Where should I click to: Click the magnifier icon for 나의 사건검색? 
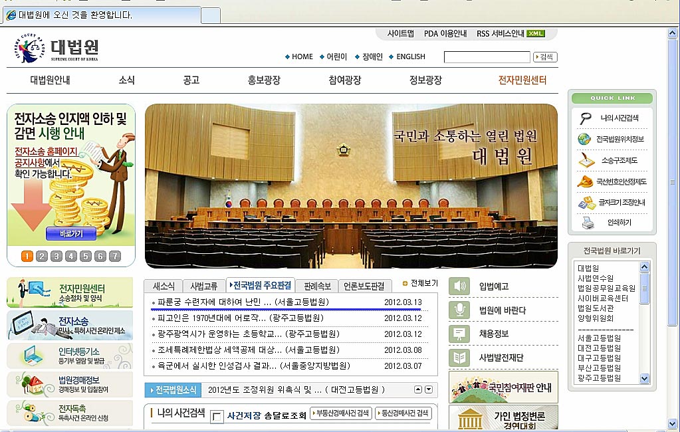[x=586, y=118]
